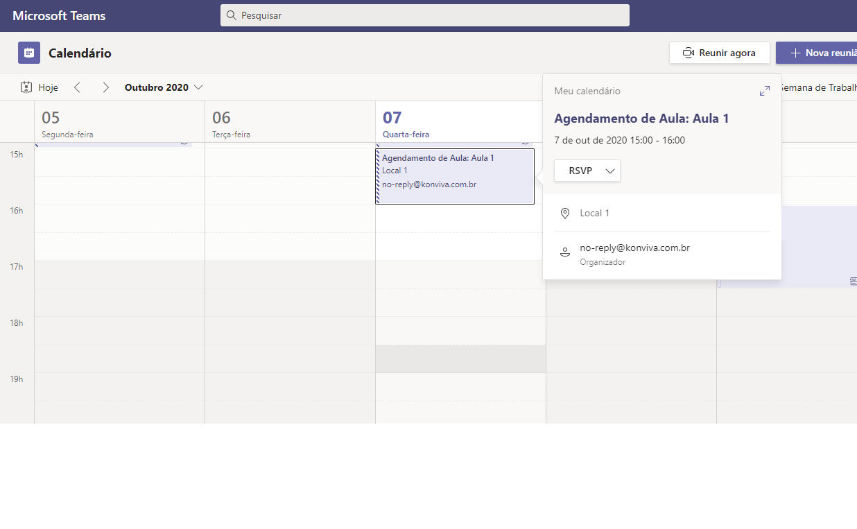Open the Semana de Trabalho view selector
This screenshot has width=857, height=529.
(x=819, y=87)
